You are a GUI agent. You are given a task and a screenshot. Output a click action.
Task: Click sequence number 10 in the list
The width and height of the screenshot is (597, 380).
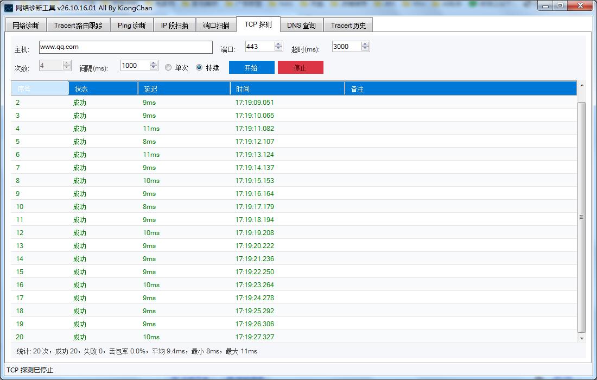(x=20, y=207)
